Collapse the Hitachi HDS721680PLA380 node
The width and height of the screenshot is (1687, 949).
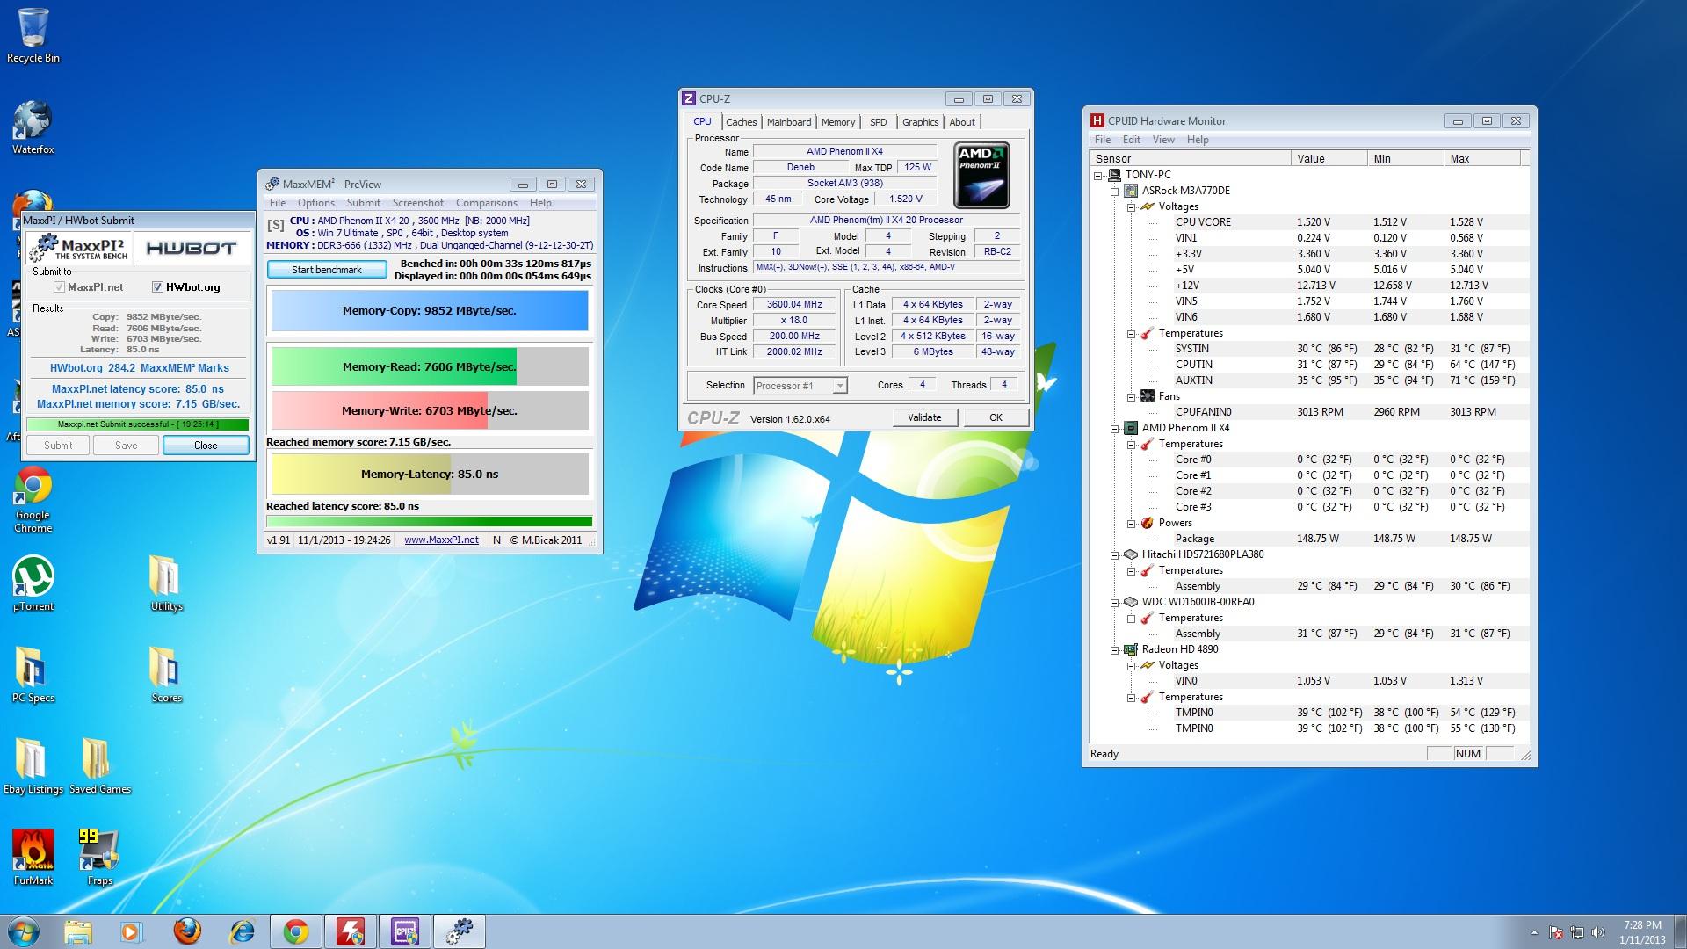click(1114, 554)
